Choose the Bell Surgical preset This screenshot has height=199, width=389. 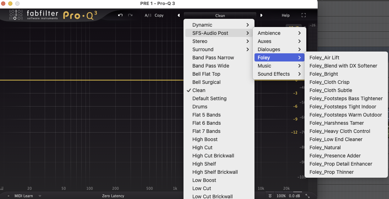[206, 82]
